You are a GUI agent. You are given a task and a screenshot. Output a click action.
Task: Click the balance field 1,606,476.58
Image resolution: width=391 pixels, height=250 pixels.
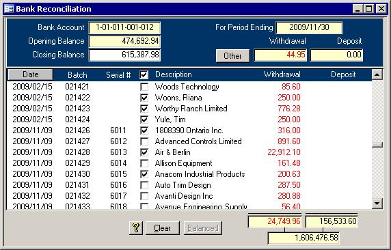pos(304,238)
